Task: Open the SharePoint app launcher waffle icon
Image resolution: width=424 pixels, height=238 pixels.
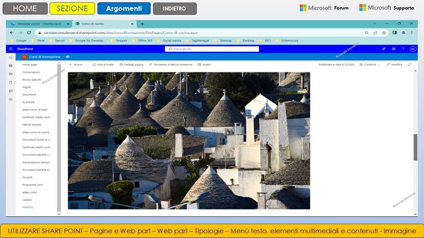Action: pos(10,49)
